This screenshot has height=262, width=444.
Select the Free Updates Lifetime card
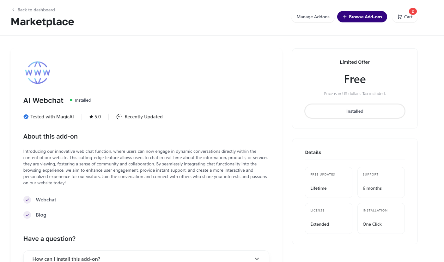pyautogui.click(x=328, y=182)
